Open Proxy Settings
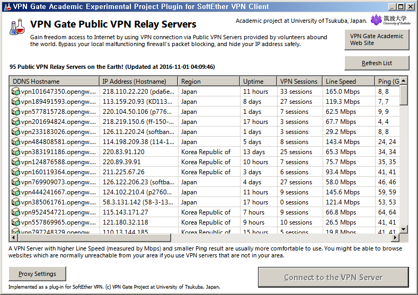The height and width of the screenshot is (295, 418). point(37,274)
